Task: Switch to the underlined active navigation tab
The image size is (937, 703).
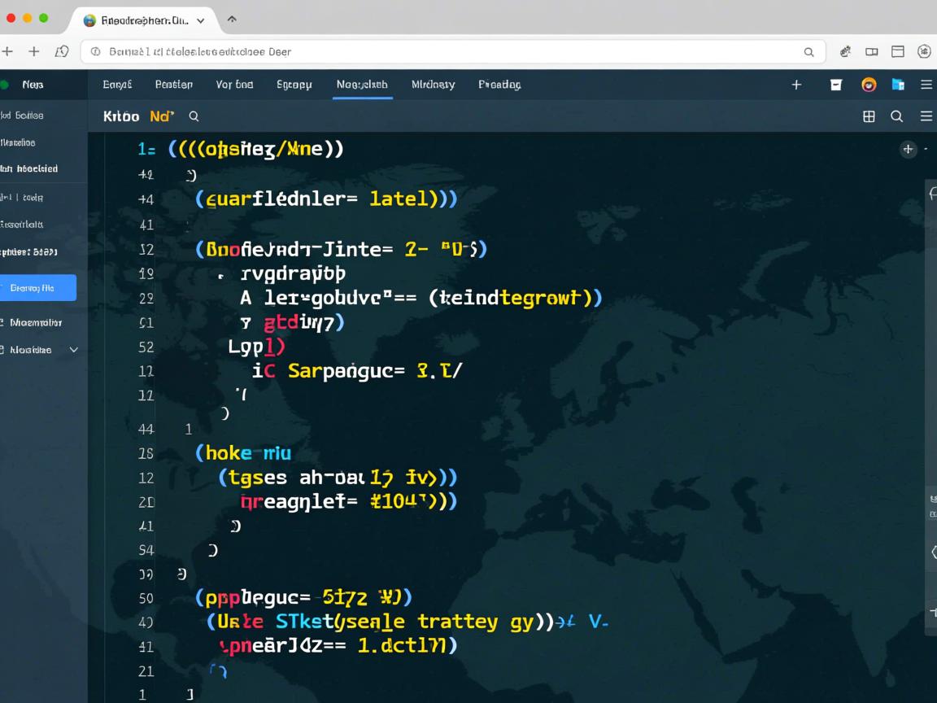Action: click(362, 85)
